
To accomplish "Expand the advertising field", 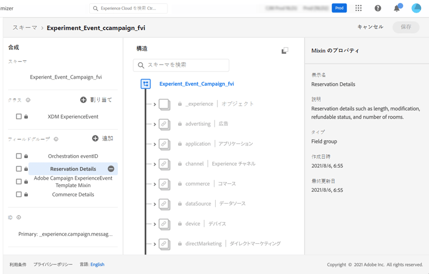I will pyautogui.click(x=154, y=124).
